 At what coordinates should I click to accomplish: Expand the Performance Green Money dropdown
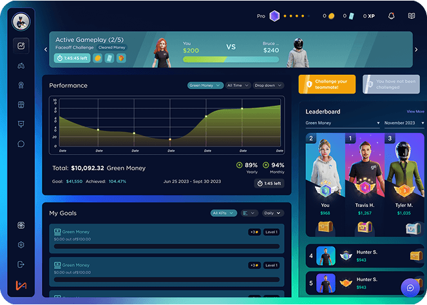point(205,85)
